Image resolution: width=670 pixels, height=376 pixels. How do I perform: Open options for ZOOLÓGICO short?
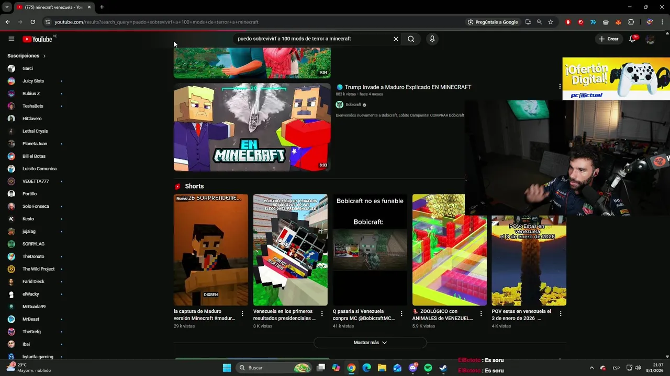coord(481,314)
